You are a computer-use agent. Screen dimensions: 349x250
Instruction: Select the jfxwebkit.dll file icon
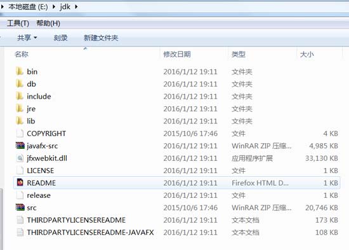click(20, 158)
